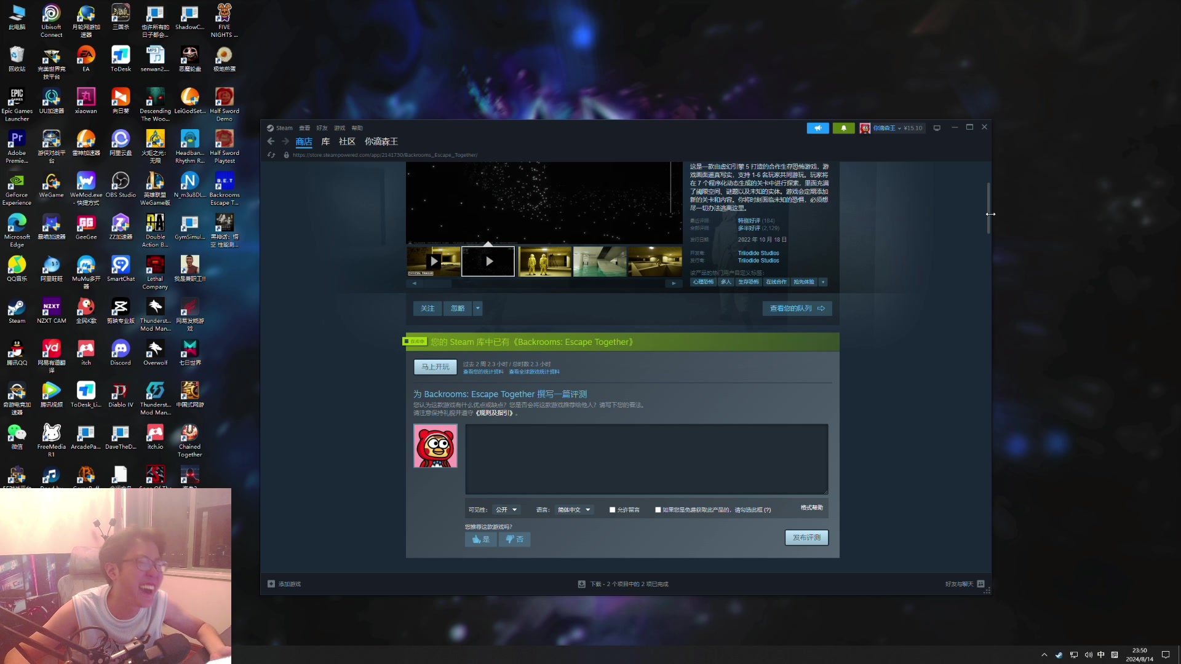Click the Big Picture mode monitor icon
Image resolution: width=1181 pixels, height=664 pixels.
tap(937, 128)
